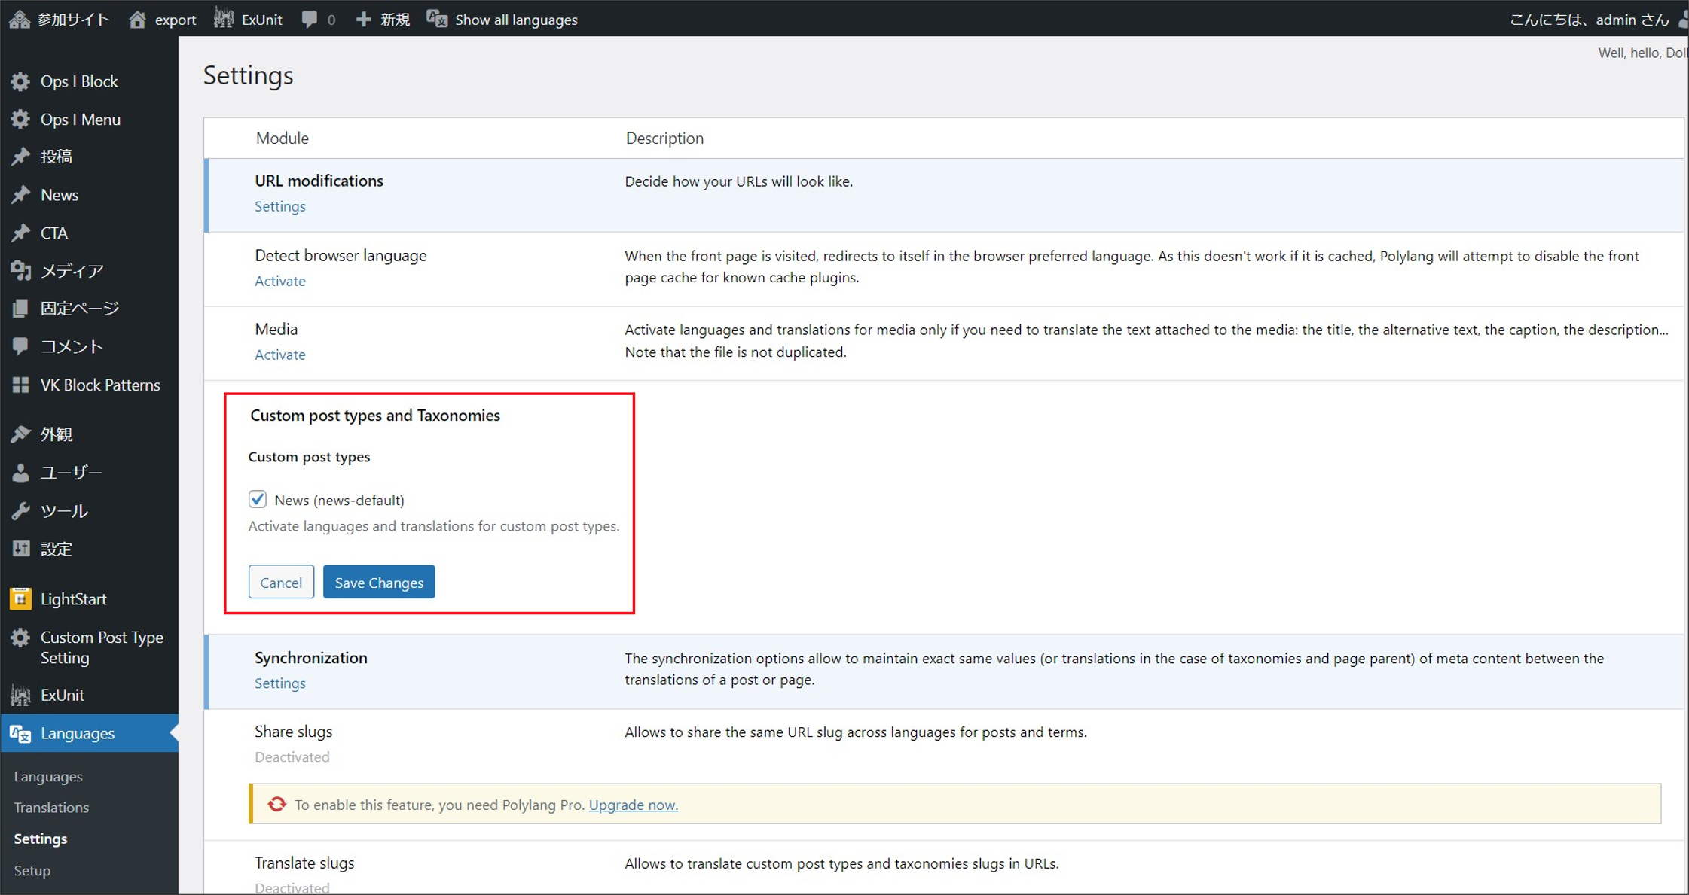The height and width of the screenshot is (895, 1689).
Task: Follow the Upgrade now link
Action: coord(633,805)
